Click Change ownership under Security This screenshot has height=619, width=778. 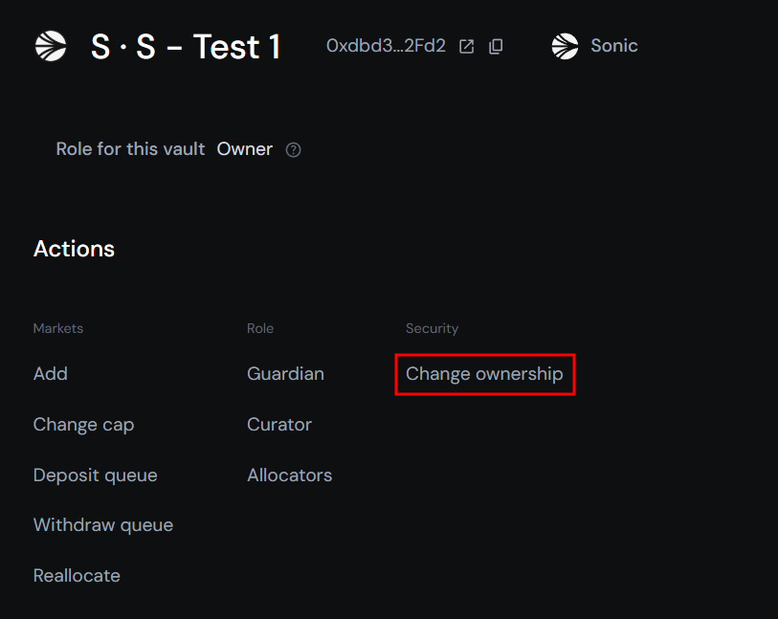484,374
